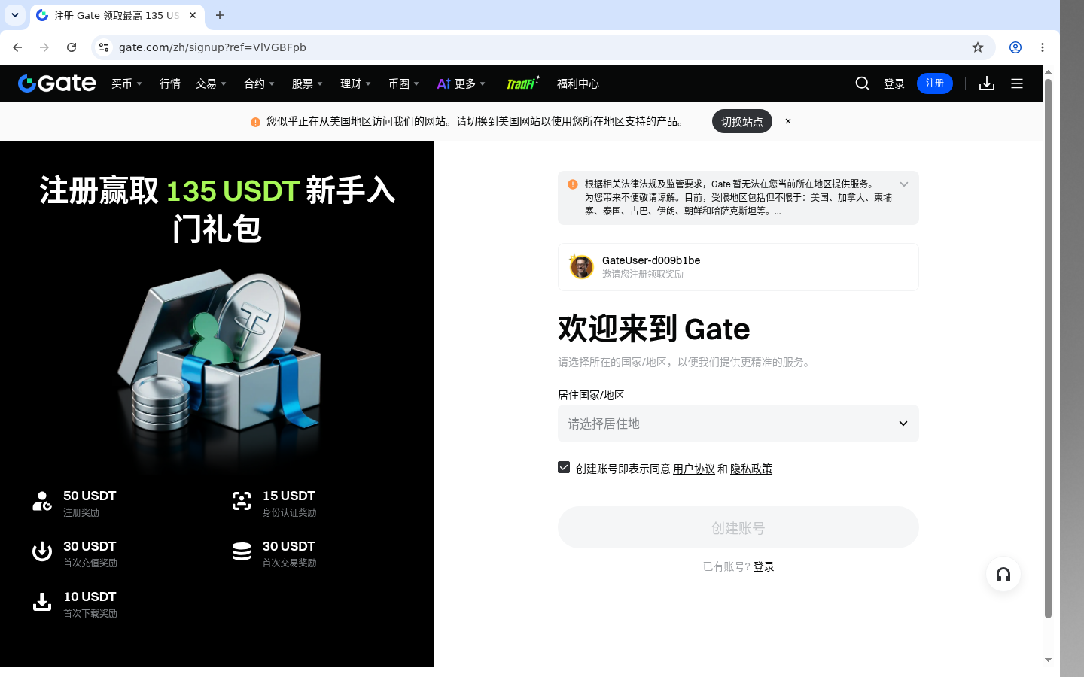The height and width of the screenshot is (677, 1084).
Task: Click 登录 link below 已有账号
Action: pos(764,566)
